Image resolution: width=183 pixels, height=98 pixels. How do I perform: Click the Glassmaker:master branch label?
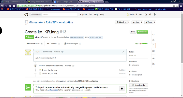tap(77, 37)
